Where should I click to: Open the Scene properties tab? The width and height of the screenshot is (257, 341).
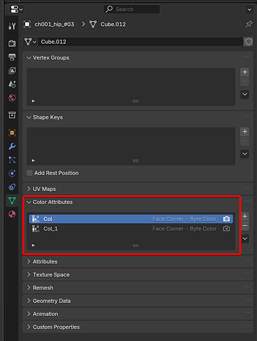click(x=12, y=85)
